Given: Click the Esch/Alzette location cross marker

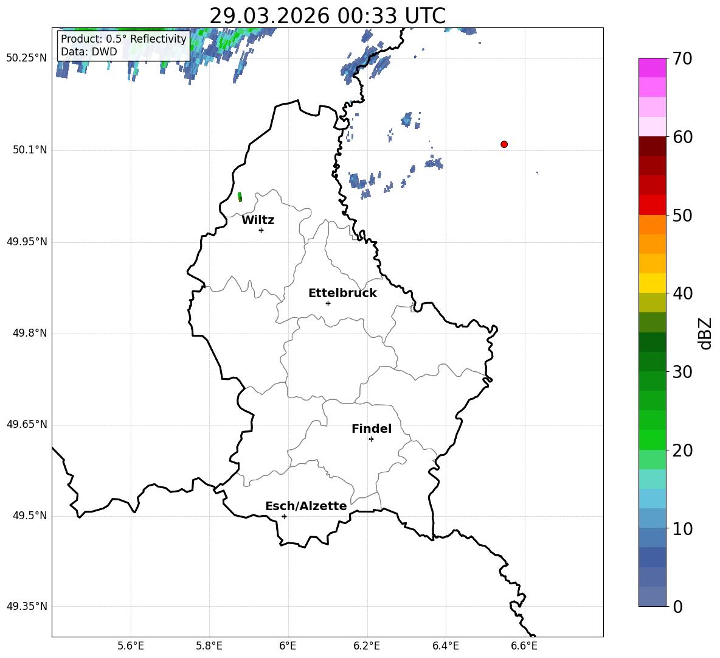Looking at the screenshot, I should [x=284, y=516].
